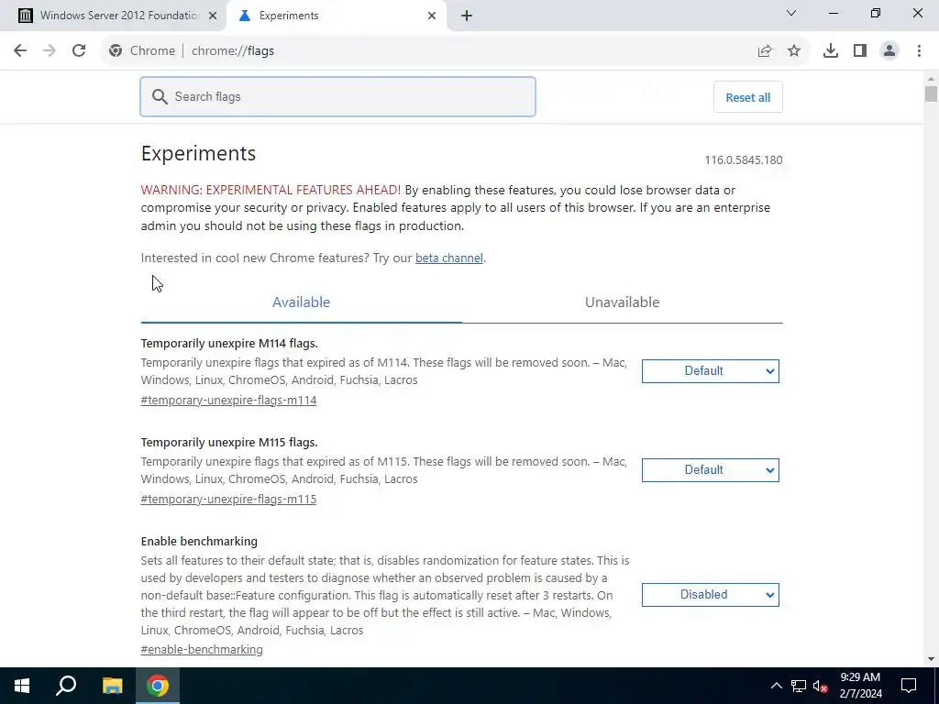
Task: Open the Chrome profile avatar
Action: (x=889, y=51)
